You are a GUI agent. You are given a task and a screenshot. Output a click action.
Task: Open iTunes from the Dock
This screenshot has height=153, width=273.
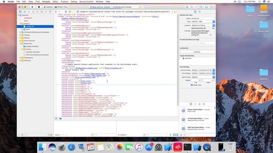[x=139, y=147]
